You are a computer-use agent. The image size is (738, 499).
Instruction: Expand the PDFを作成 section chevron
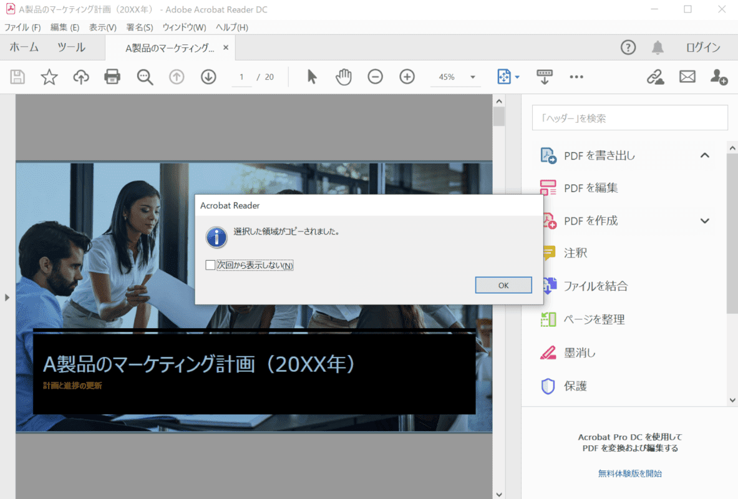(x=704, y=220)
